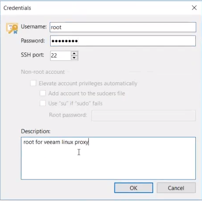Screen dimensions: 202x201
Task: Click the SSH port label
Action: (33, 55)
